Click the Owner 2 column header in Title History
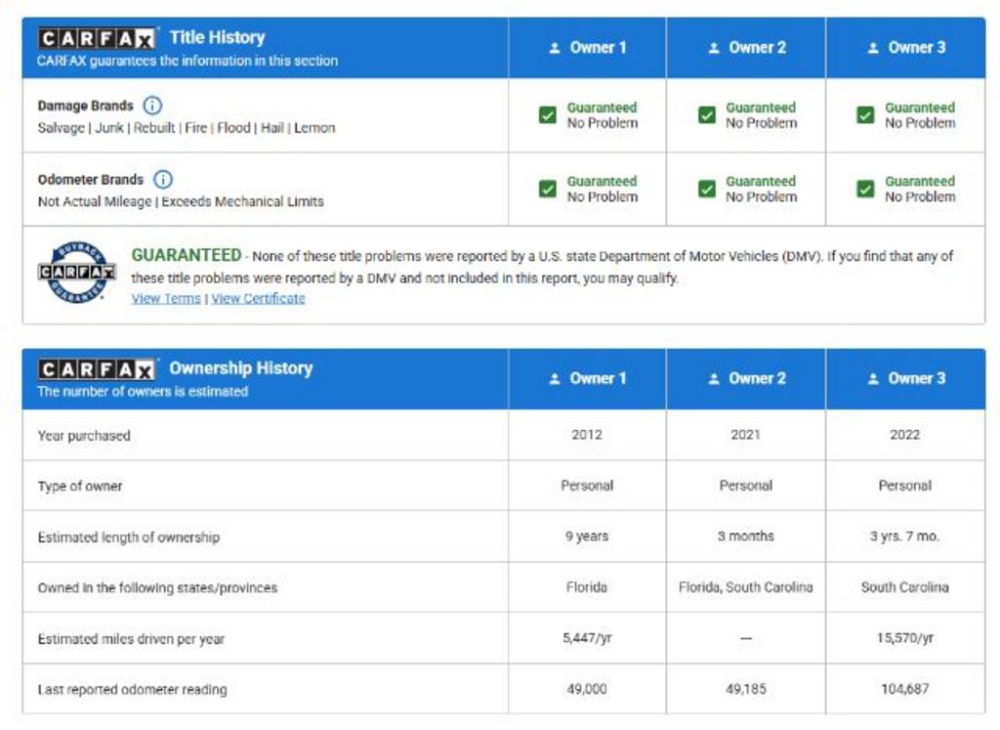 (746, 48)
